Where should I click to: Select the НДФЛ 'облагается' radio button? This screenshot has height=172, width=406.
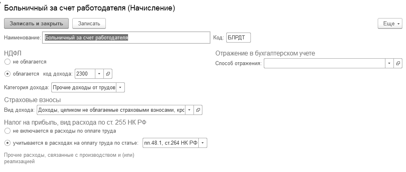coord(7,74)
